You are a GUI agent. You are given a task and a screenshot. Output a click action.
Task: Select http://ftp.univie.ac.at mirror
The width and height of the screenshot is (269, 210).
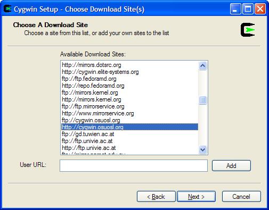[x=130, y=148]
